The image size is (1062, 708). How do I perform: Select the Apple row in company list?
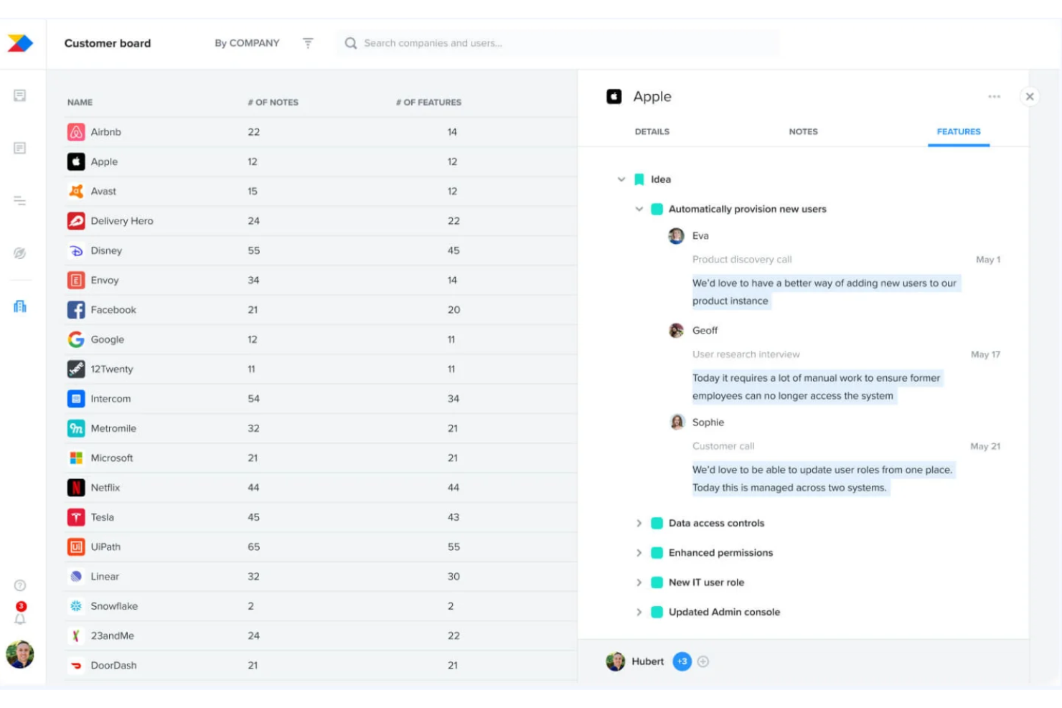(x=321, y=161)
